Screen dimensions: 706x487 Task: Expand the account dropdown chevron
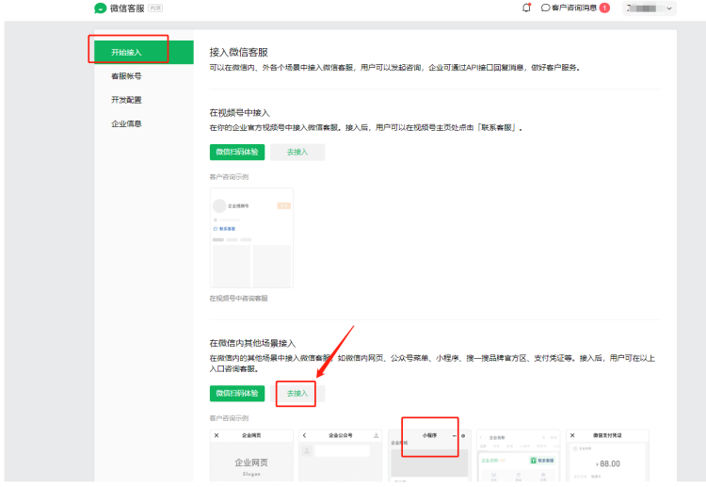click(669, 8)
